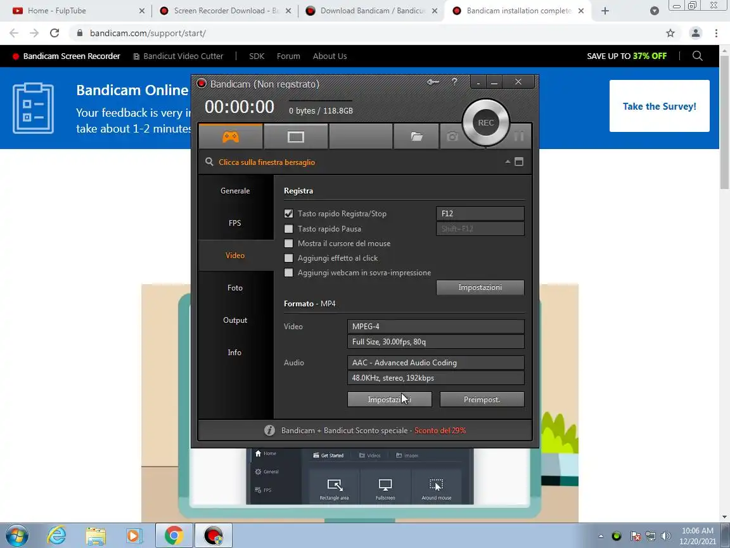730x548 pixels.
Task: Open a new Chrome tab with plus
Action: click(605, 11)
